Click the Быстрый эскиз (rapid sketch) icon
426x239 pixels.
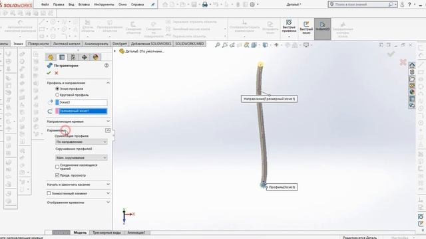tap(306, 28)
